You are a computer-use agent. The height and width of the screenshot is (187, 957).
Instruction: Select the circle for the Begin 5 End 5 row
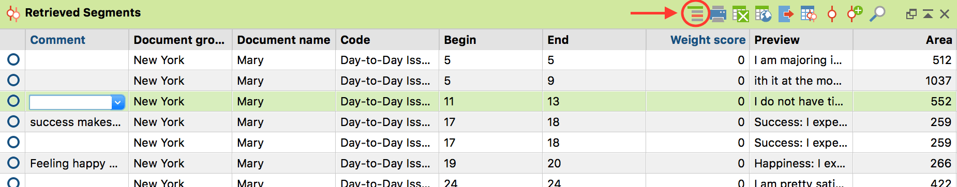(x=13, y=60)
